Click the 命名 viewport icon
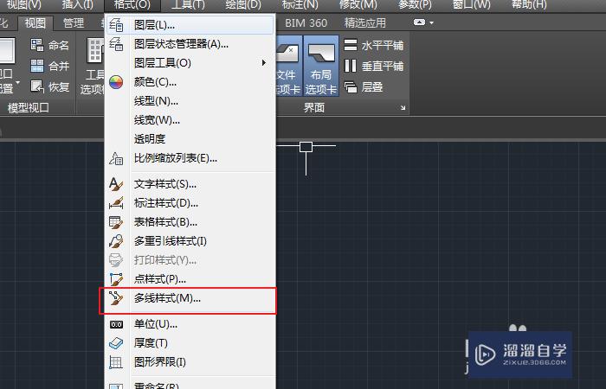This screenshot has height=389, width=606. (x=37, y=45)
